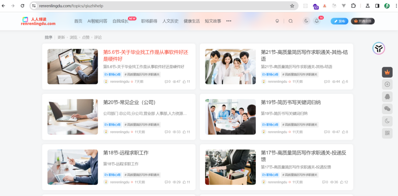The image size is (398, 196).
Task: Open the 首页 navigation item
Action: [78, 21]
